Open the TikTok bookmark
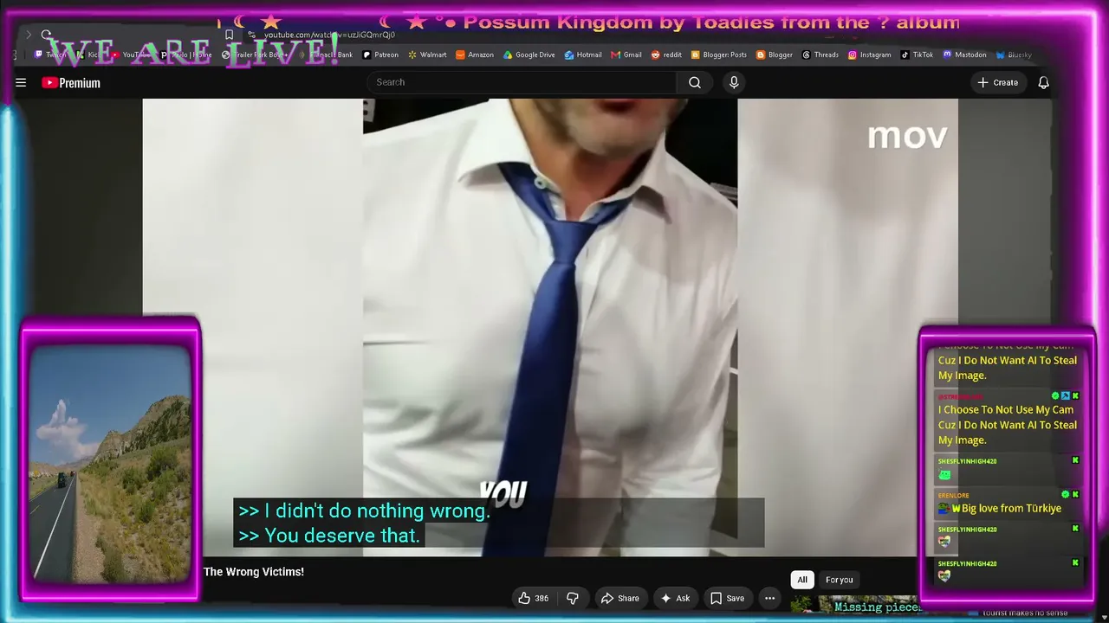Screen dimensions: 1109x623 917,55
